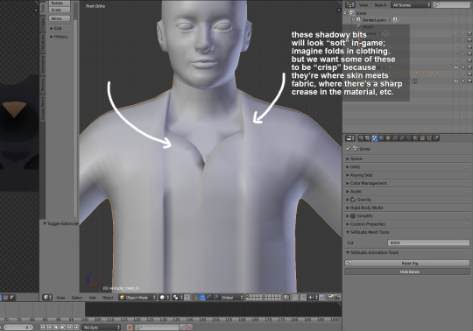Click the Cut value field
473x331 pixels.
428,243
